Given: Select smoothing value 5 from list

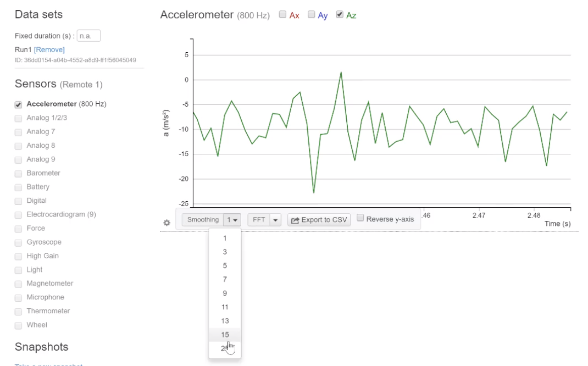Looking at the screenshot, I should tap(225, 265).
